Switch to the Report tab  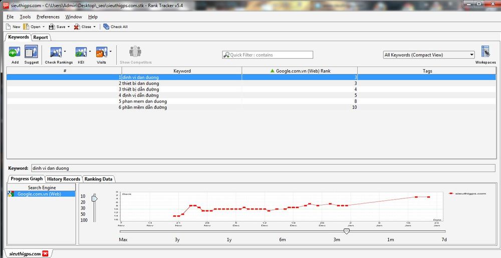tap(41, 38)
